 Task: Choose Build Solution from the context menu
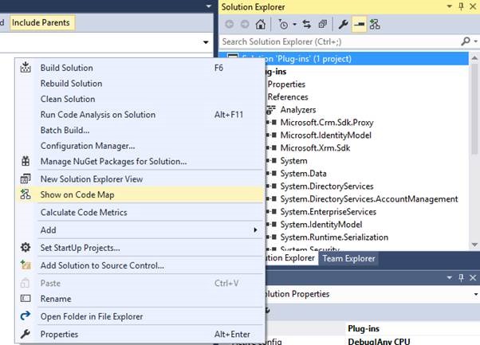(66, 68)
